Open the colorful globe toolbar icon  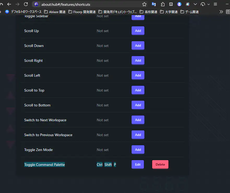(x=188, y=4)
